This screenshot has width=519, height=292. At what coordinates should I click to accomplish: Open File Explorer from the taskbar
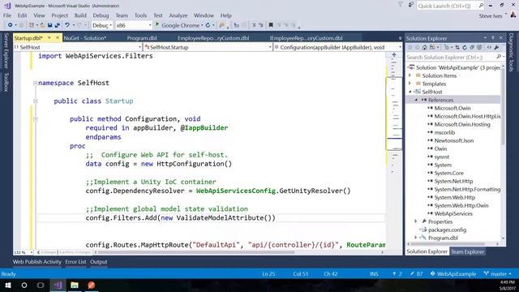pyautogui.click(x=75, y=285)
